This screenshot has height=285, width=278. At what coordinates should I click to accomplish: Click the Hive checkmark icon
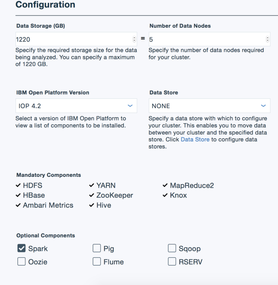[92, 205]
